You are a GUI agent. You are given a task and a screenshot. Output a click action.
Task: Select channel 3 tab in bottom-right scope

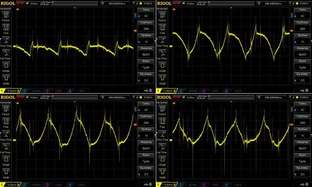coord(207,184)
